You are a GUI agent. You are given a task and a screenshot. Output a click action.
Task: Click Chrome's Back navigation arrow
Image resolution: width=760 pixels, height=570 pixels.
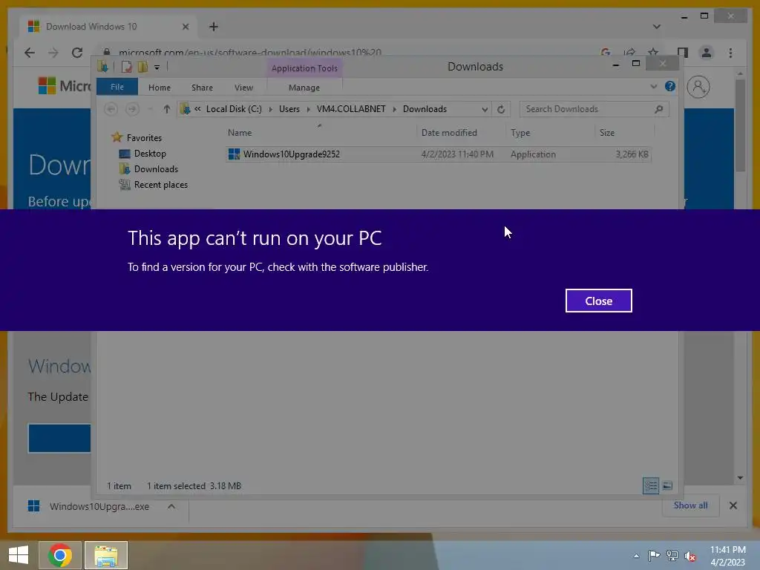tap(30, 53)
